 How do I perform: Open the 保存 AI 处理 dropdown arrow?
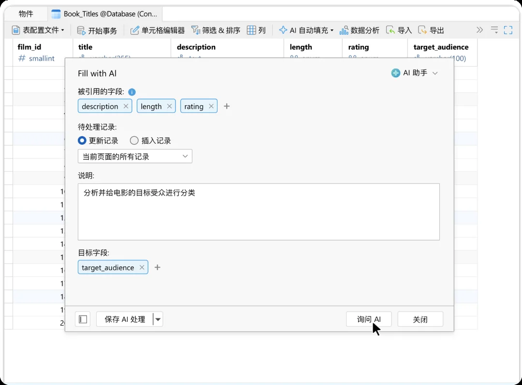[x=158, y=319]
